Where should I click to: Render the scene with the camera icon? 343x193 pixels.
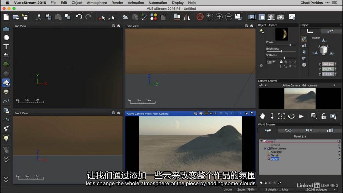click(280, 17)
